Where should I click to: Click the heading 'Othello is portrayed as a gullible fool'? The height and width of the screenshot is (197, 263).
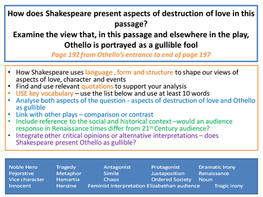pyautogui.click(x=131, y=45)
